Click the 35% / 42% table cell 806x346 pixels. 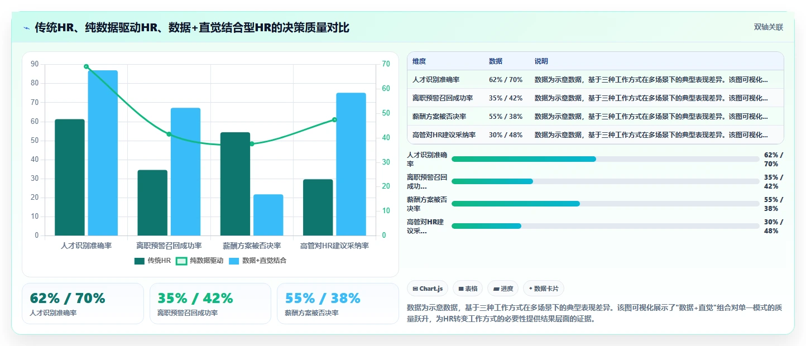(x=506, y=98)
